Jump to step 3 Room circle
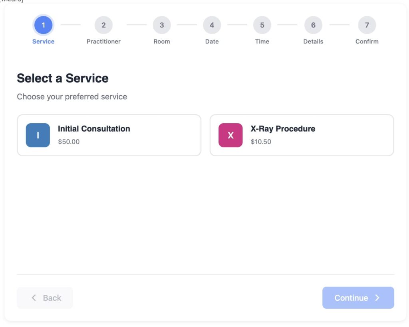Viewport: 409px width, 327px height. click(162, 25)
